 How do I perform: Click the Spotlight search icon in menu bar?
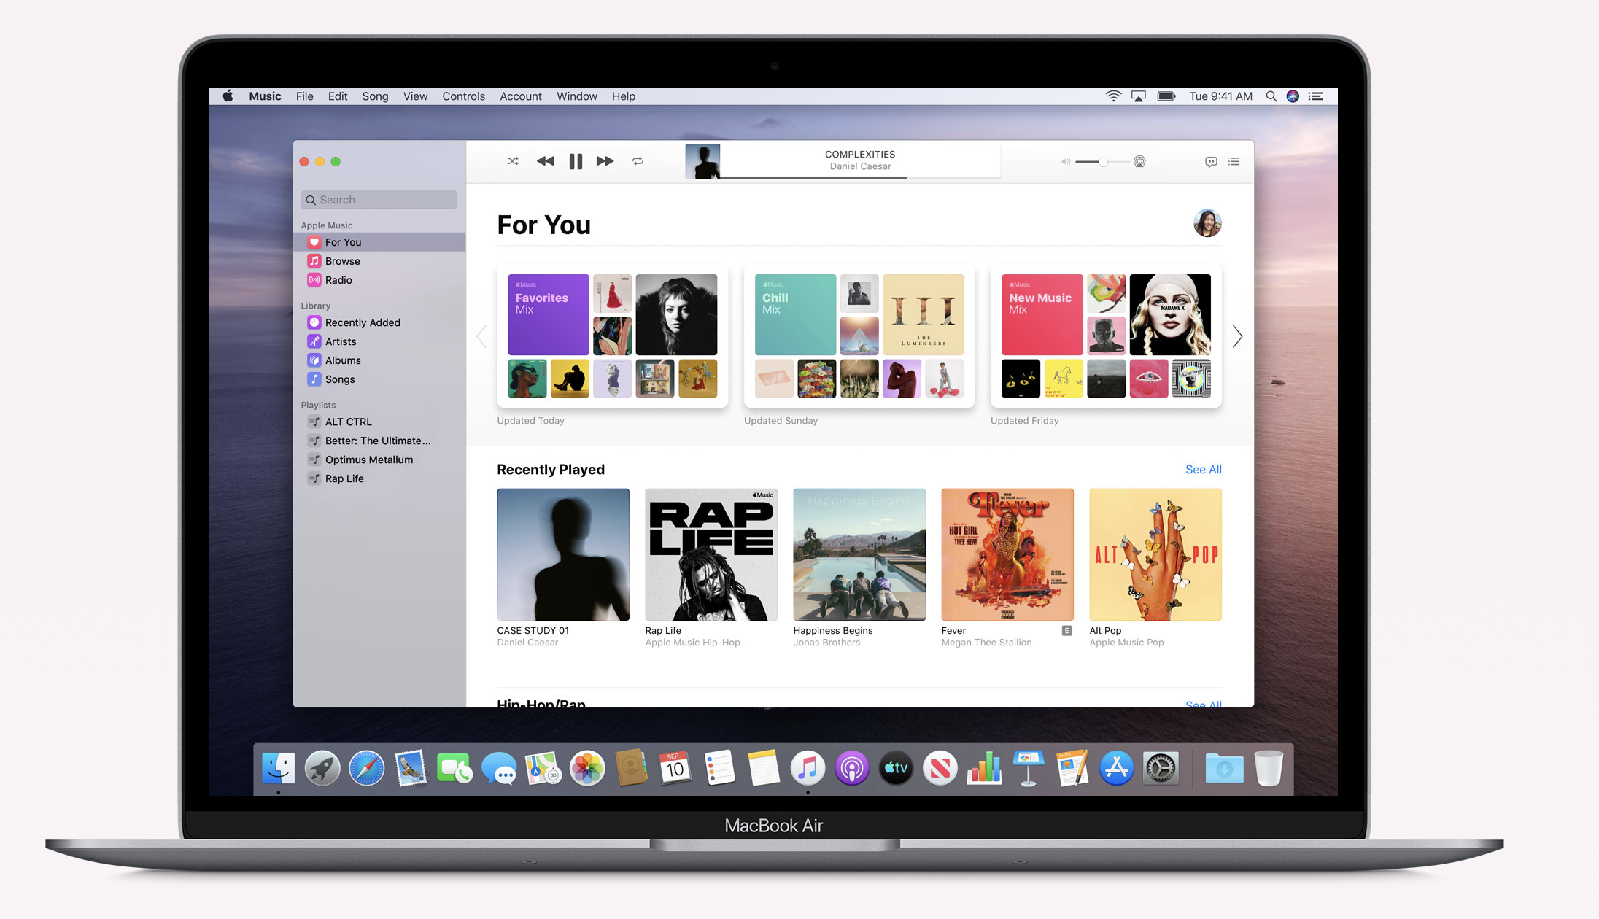point(1271,96)
